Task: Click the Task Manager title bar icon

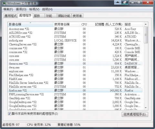Action: [x=4, y=3]
